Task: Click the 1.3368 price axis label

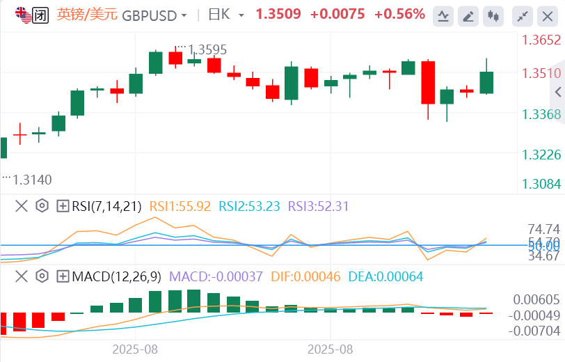Action: (541, 114)
